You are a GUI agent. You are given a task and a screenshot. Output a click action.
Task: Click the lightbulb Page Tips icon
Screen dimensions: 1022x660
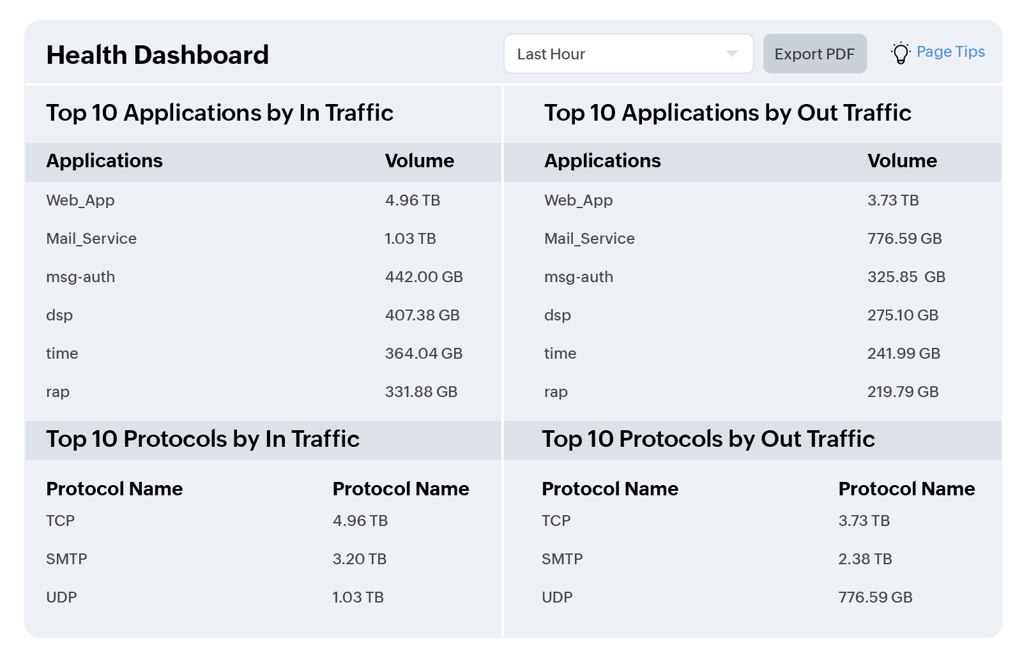coord(901,53)
